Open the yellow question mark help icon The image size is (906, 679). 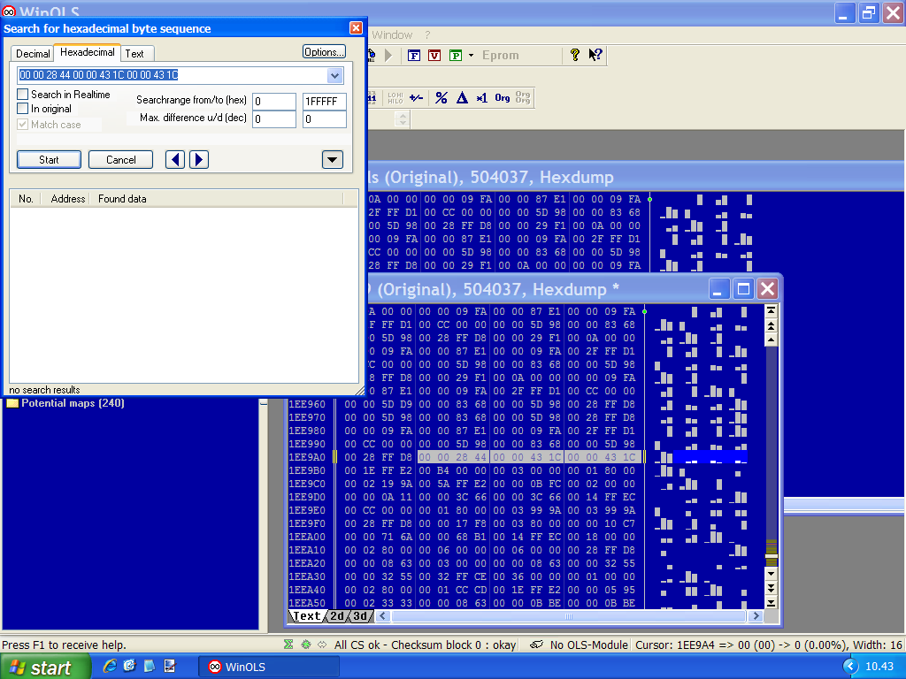574,55
